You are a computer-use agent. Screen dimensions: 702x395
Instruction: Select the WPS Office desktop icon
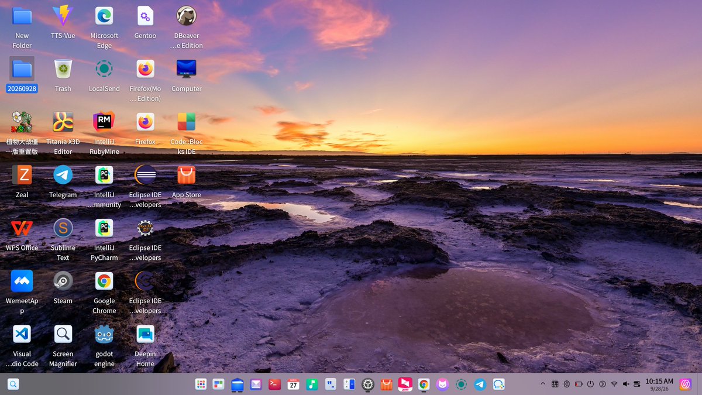(22, 228)
